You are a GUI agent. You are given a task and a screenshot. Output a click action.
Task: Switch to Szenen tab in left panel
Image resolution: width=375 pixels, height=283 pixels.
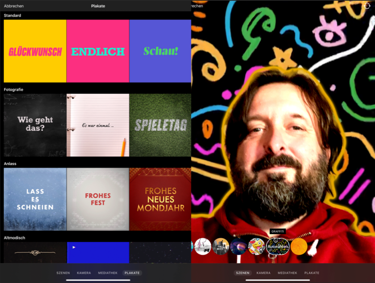tap(63, 273)
